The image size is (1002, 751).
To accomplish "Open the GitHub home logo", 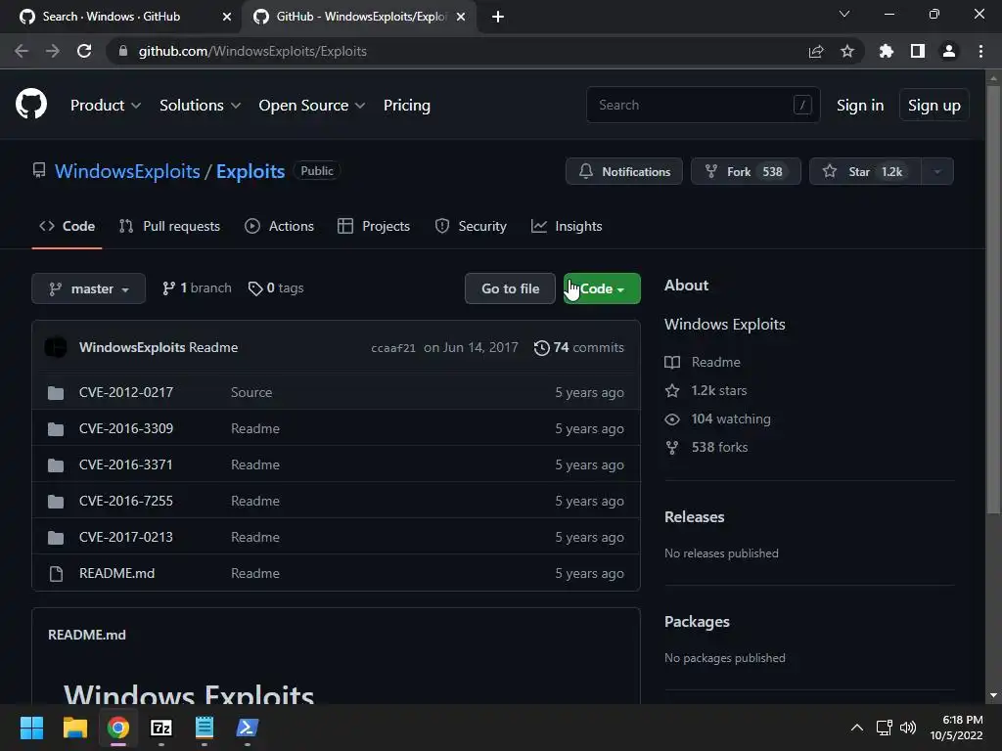I will tap(31, 105).
